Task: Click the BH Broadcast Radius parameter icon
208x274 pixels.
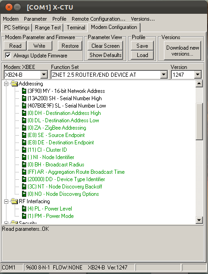Action: point(24,165)
